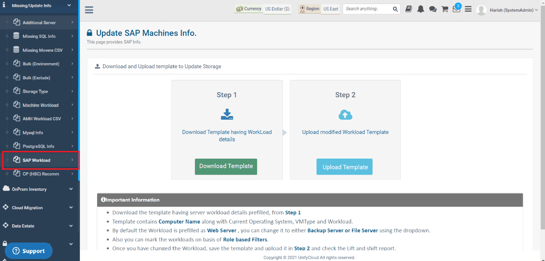Follow the Download Template having WorkLoad details link

(x=227, y=136)
